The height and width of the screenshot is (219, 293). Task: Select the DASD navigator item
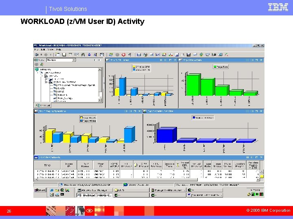click(61, 88)
